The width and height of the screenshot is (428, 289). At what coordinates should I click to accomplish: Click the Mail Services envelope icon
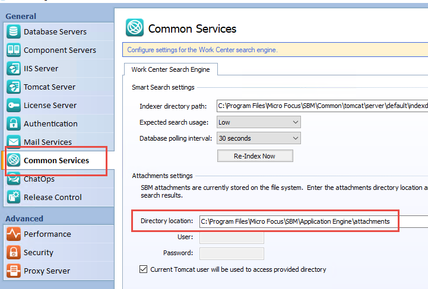(14, 141)
